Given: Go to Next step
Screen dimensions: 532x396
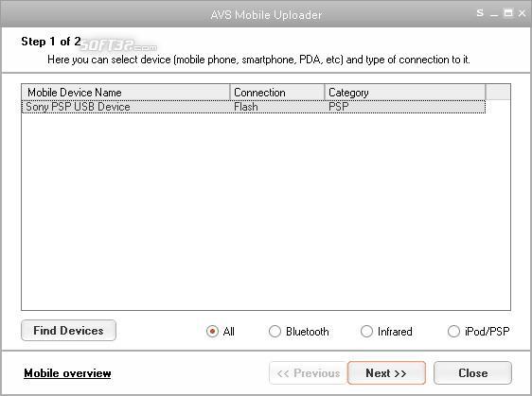Looking at the screenshot, I should 386,373.
